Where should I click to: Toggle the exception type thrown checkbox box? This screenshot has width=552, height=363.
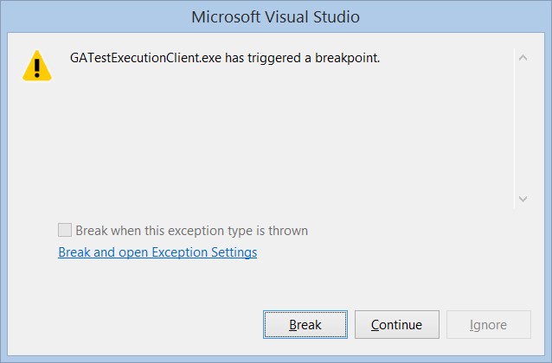65,231
